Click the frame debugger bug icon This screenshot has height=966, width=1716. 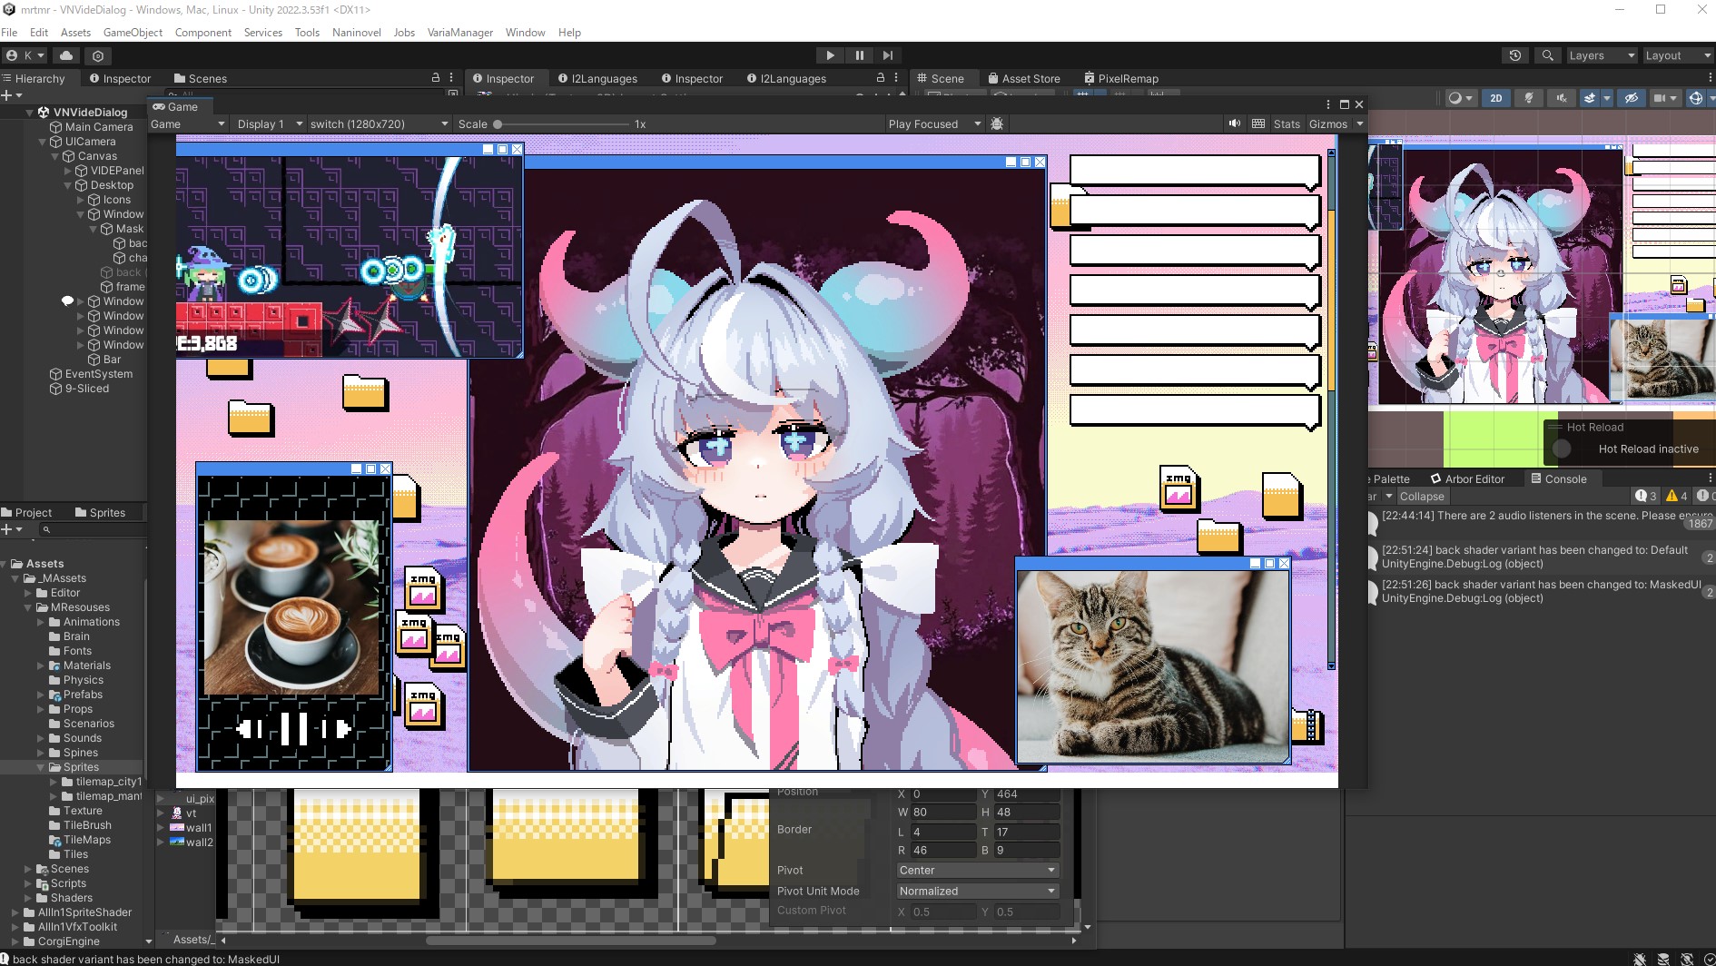997,124
